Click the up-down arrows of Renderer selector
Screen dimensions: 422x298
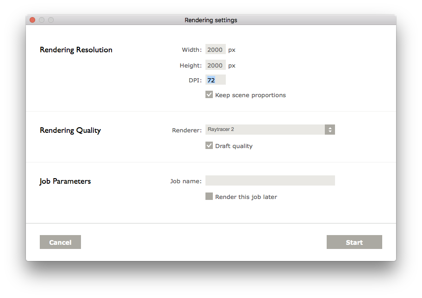coord(329,130)
